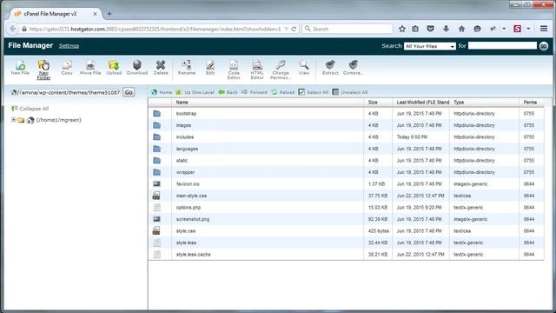Open the Code Editor

tap(234, 70)
